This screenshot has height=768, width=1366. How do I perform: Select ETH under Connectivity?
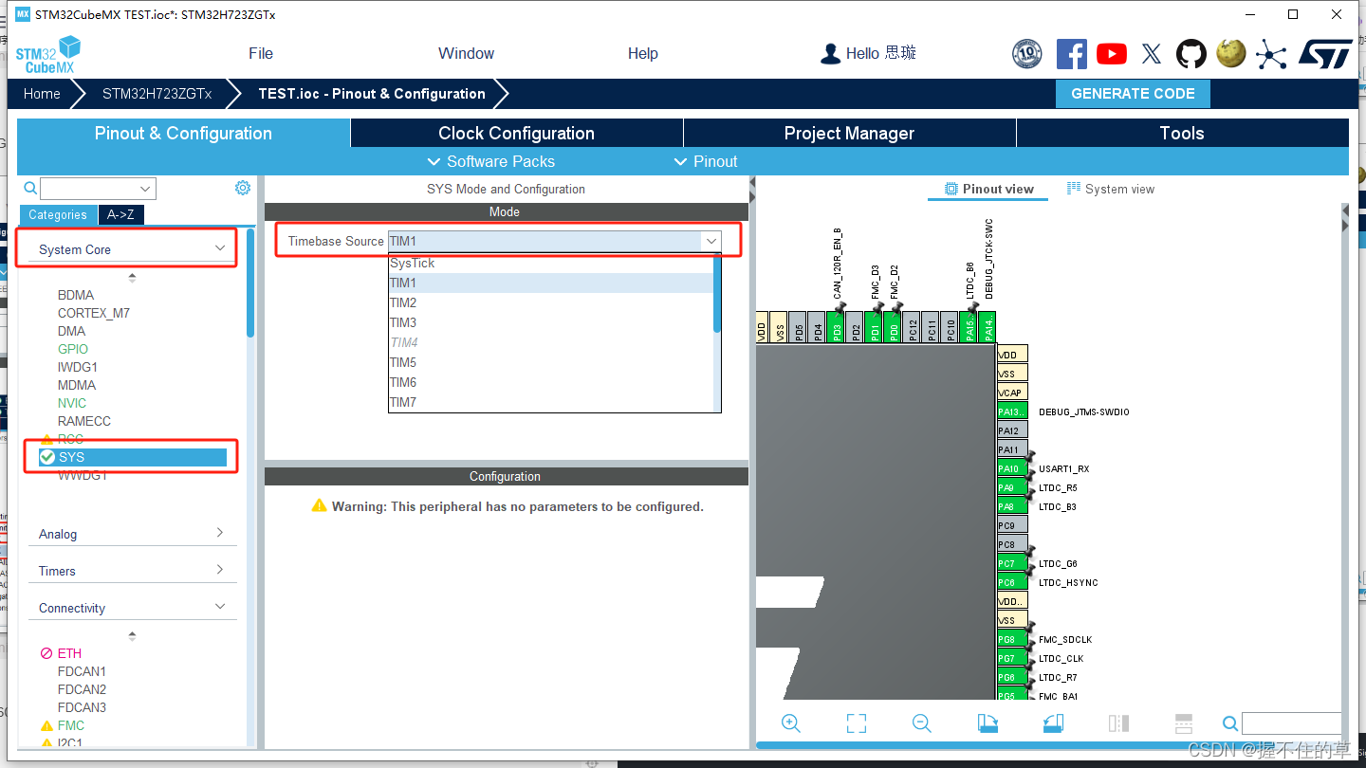(69, 653)
